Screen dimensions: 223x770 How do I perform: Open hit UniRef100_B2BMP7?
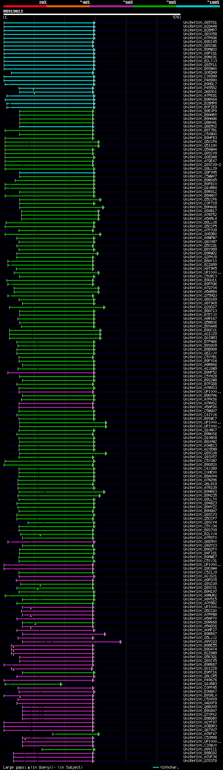pyautogui.click(x=200, y=30)
